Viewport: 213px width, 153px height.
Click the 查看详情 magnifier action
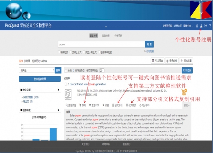pyautogui.click(x=71, y=105)
